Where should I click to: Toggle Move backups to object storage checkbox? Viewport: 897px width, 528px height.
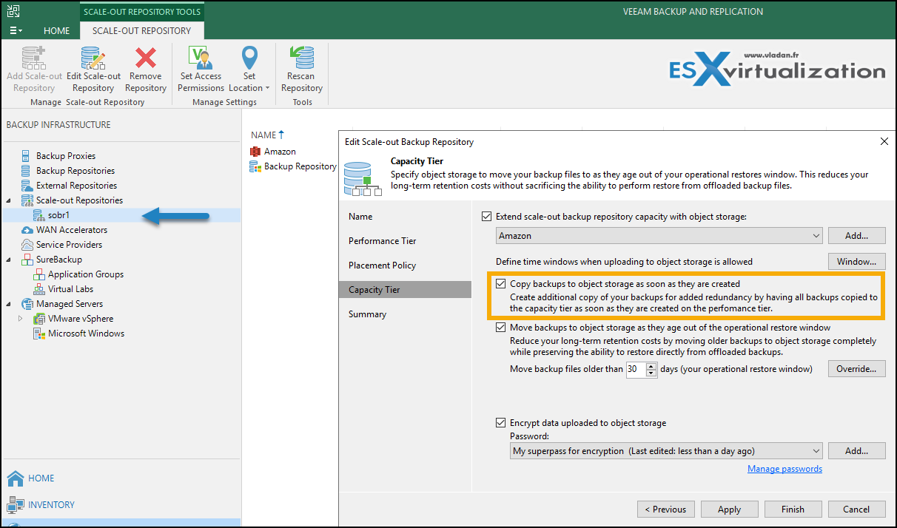pos(501,328)
